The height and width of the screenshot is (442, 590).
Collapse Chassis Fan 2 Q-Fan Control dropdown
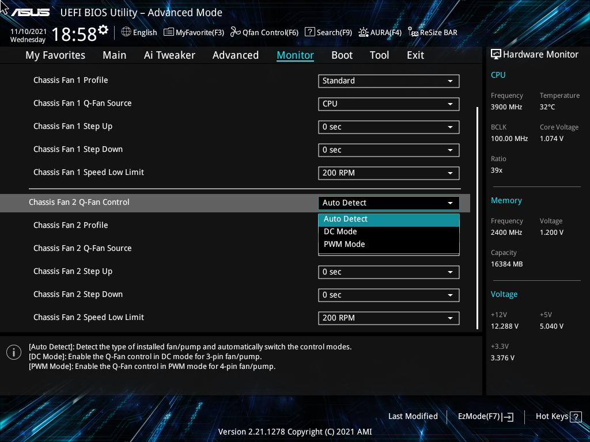[x=389, y=203]
